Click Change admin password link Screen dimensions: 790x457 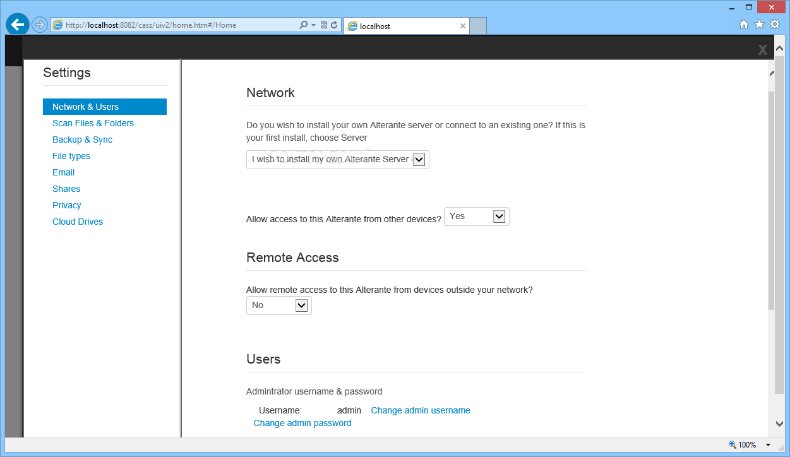pos(302,423)
